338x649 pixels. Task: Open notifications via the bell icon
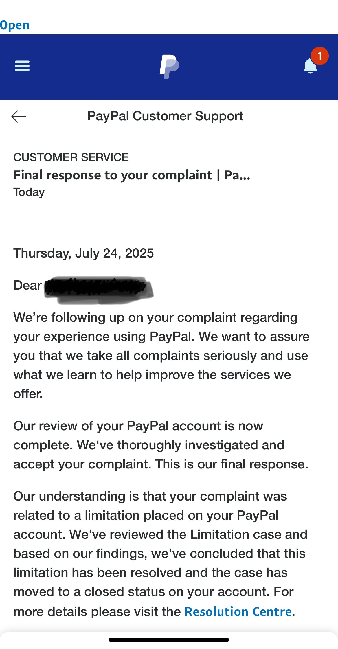pyautogui.click(x=310, y=66)
